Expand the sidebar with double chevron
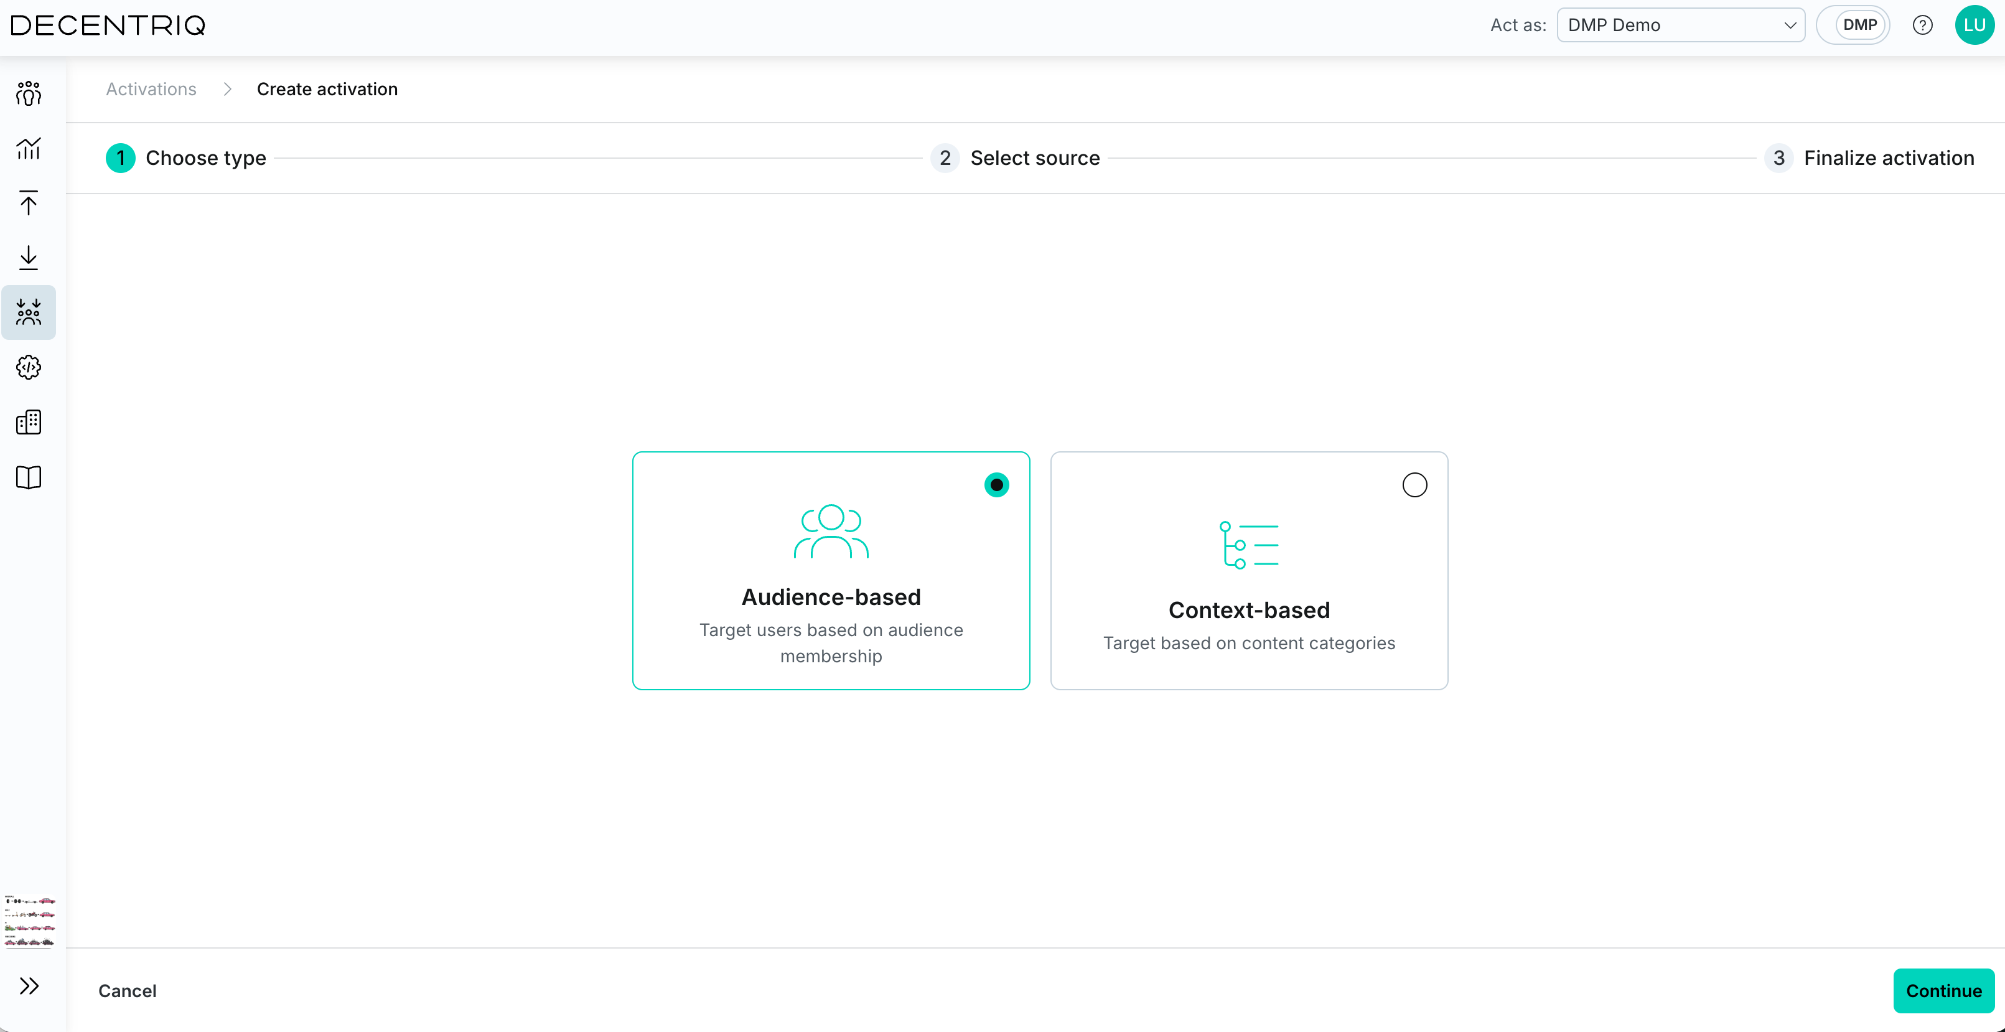This screenshot has height=1032, width=2005. [x=29, y=986]
